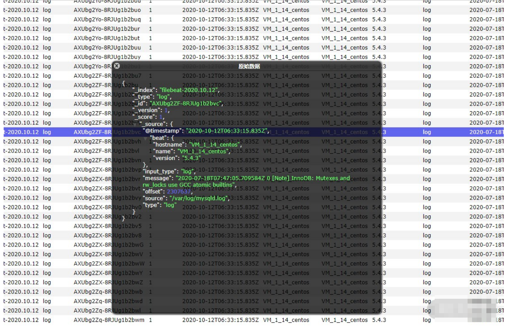517x328 pixels.
Task: Select the highlighted row AXUbg2ZF-8RJUg1b2bvc
Action: 254,132
